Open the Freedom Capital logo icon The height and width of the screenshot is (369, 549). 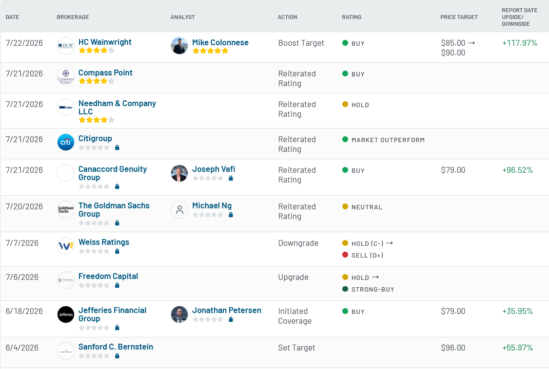coord(66,280)
